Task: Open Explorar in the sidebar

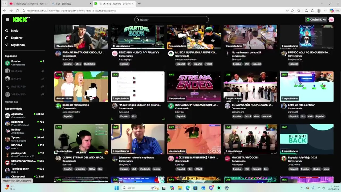Action: click(17, 38)
